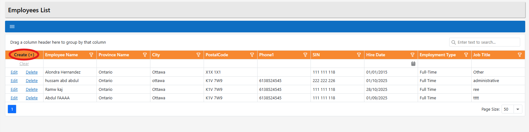Delete hussam abd abdul record
This screenshot has height=132, width=529.
(32, 80)
